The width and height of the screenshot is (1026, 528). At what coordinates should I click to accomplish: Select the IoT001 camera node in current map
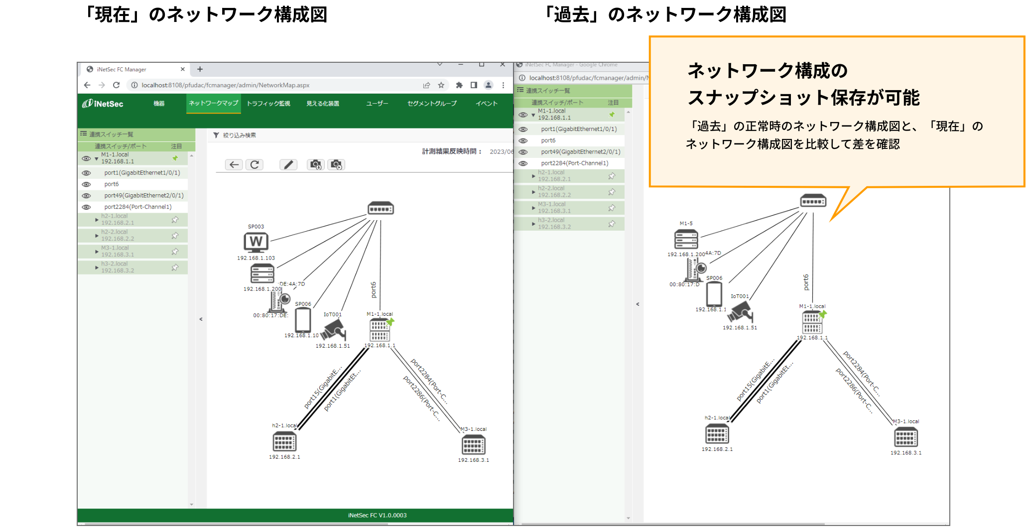pos(333,330)
